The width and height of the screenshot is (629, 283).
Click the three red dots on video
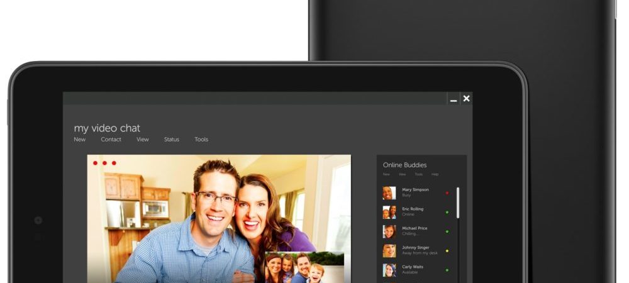coord(104,163)
